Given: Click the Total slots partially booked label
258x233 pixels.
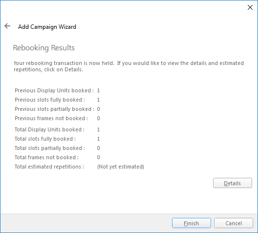Looking at the screenshot, I should point(50,148).
